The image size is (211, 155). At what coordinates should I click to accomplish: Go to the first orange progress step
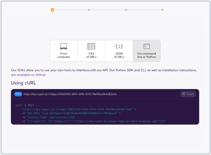pyautogui.click(x=52, y=10)
